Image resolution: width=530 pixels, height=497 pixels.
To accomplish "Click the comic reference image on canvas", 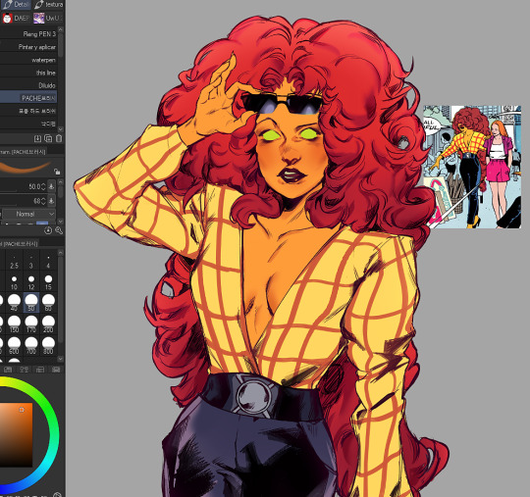I will [472, 167].
